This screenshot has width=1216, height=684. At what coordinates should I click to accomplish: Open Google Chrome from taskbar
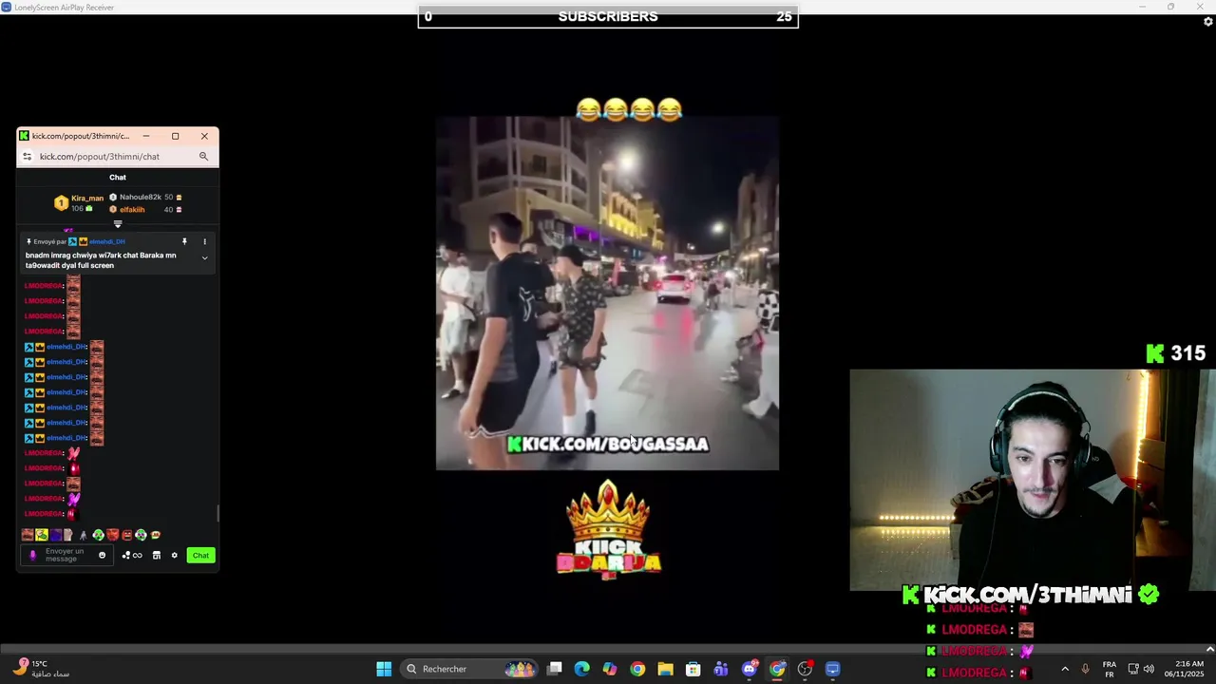coord(637,669)
